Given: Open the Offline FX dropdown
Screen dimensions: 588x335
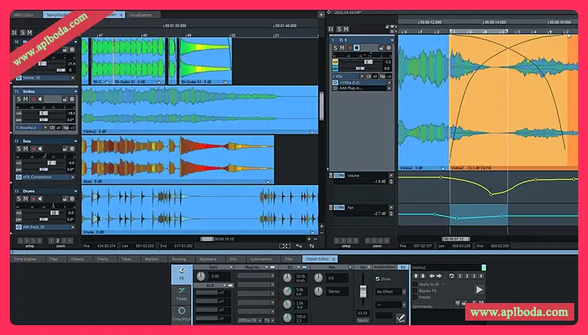Looking at the screenshot, I should tap(248, 321).
